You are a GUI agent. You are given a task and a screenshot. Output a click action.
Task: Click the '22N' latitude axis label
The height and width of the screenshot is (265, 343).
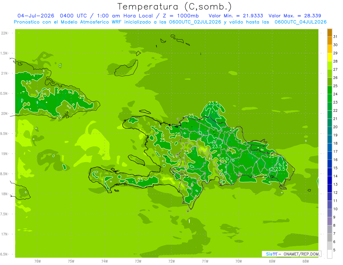[x=4, y=33]
